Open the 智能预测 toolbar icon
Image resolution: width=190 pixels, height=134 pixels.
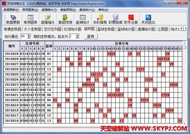coord(65,19)
